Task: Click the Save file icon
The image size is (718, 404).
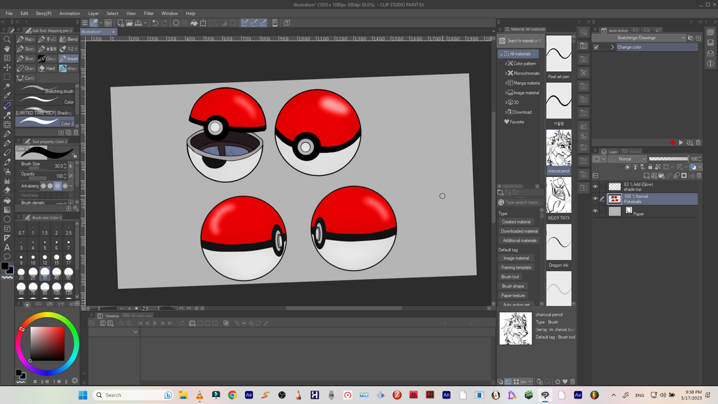Action: (x=139, y=23)
